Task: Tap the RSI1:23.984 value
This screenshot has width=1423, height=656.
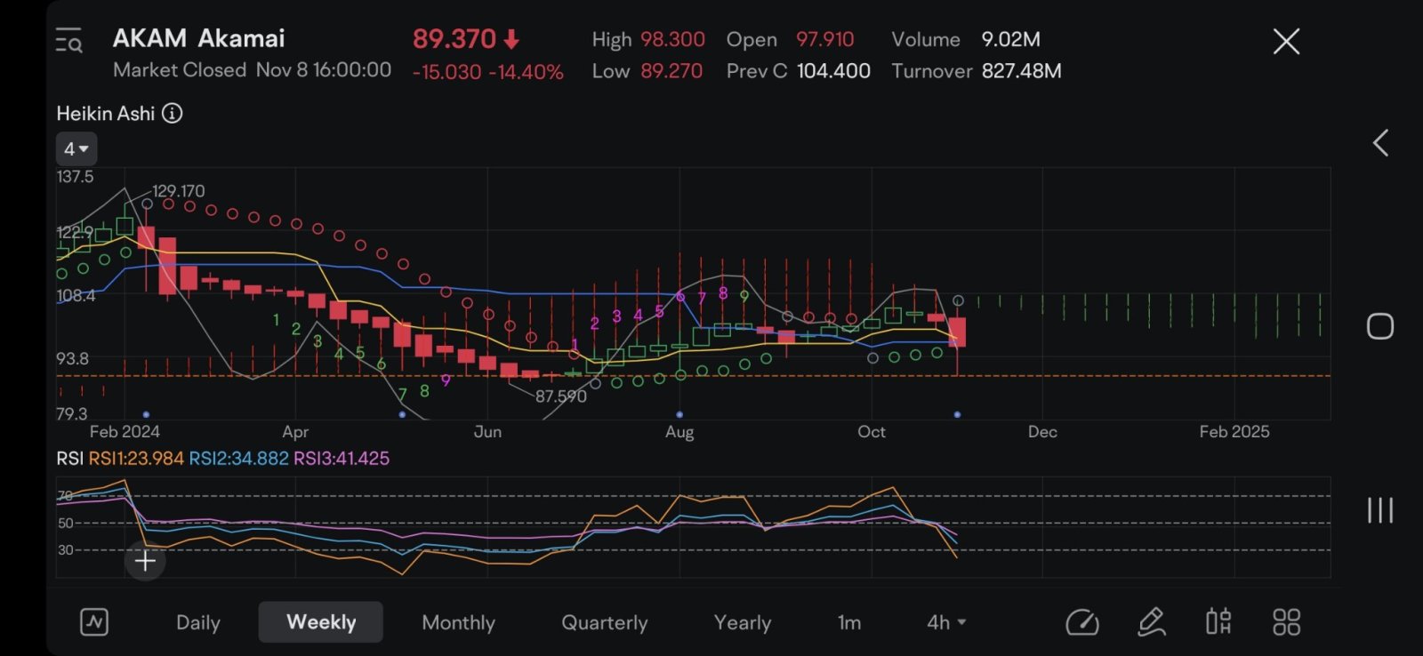Action: click(136, 459)
